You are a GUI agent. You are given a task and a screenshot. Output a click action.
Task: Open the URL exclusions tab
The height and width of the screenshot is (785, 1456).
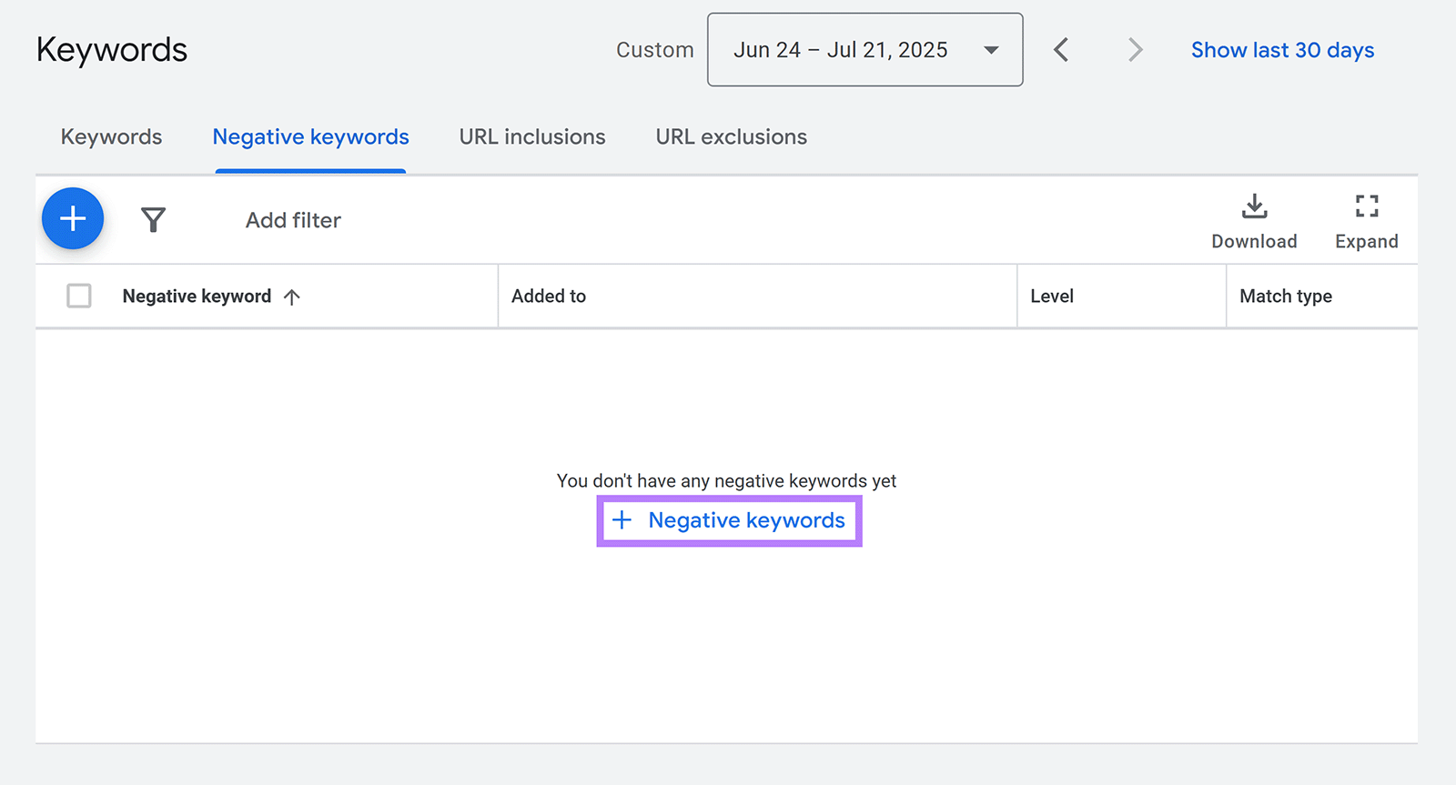[731, 137]
